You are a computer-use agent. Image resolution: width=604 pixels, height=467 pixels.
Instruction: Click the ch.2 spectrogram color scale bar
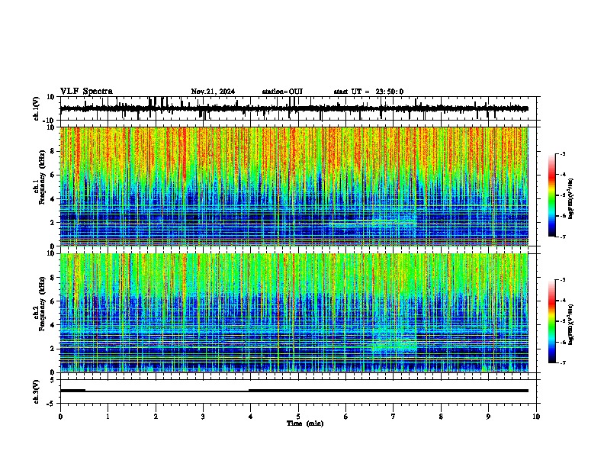coord(552,321)
